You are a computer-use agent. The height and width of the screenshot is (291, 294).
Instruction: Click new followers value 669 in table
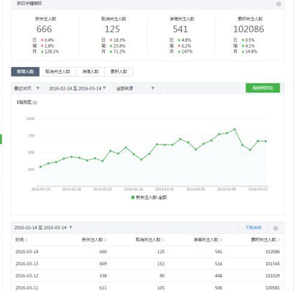click(103, 263)
